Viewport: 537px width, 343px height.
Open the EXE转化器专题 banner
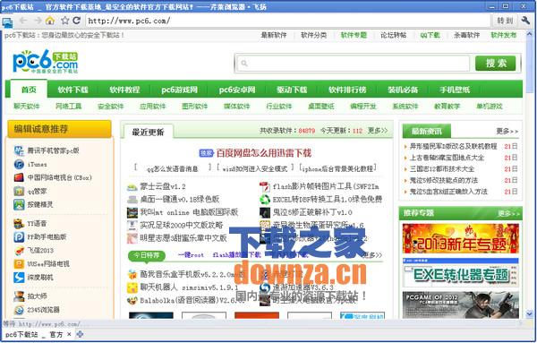click(461, 273)
